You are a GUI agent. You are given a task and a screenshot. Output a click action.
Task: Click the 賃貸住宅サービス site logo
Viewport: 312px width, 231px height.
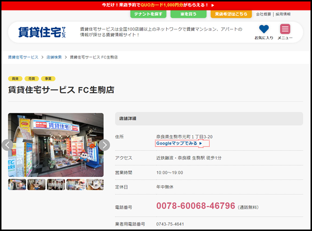[42, 32]
